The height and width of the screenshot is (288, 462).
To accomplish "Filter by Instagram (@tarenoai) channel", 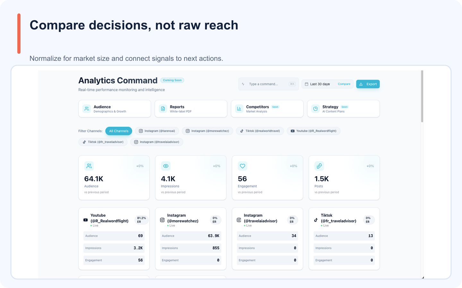I will click(157, 131).
